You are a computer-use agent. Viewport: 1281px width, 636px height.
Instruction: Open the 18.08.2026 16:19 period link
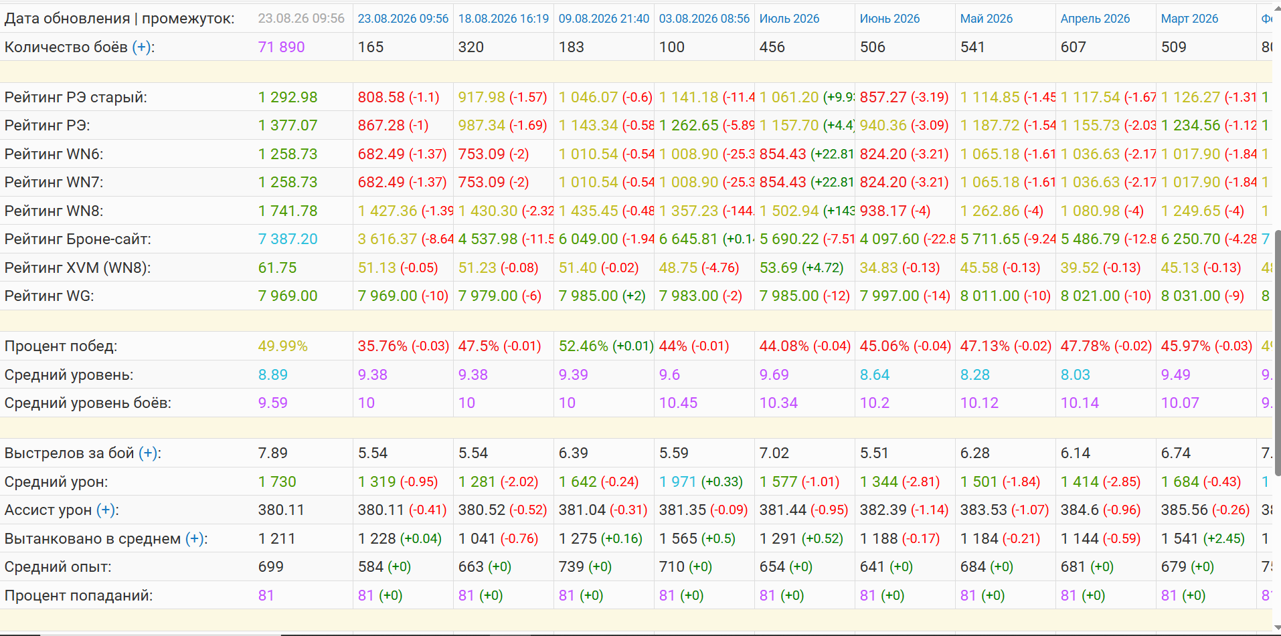pos(503,19)
